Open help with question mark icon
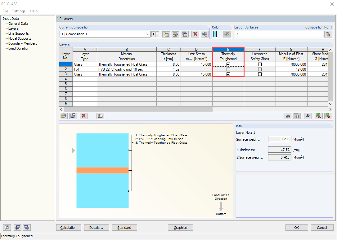337x240 pixels. (x=7, y=227)
